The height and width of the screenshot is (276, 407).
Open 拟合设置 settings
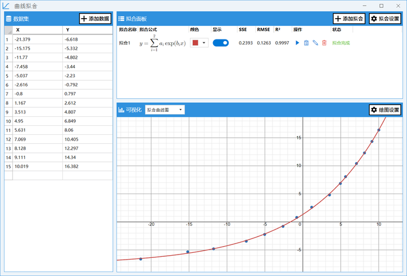tap(385, 19)
